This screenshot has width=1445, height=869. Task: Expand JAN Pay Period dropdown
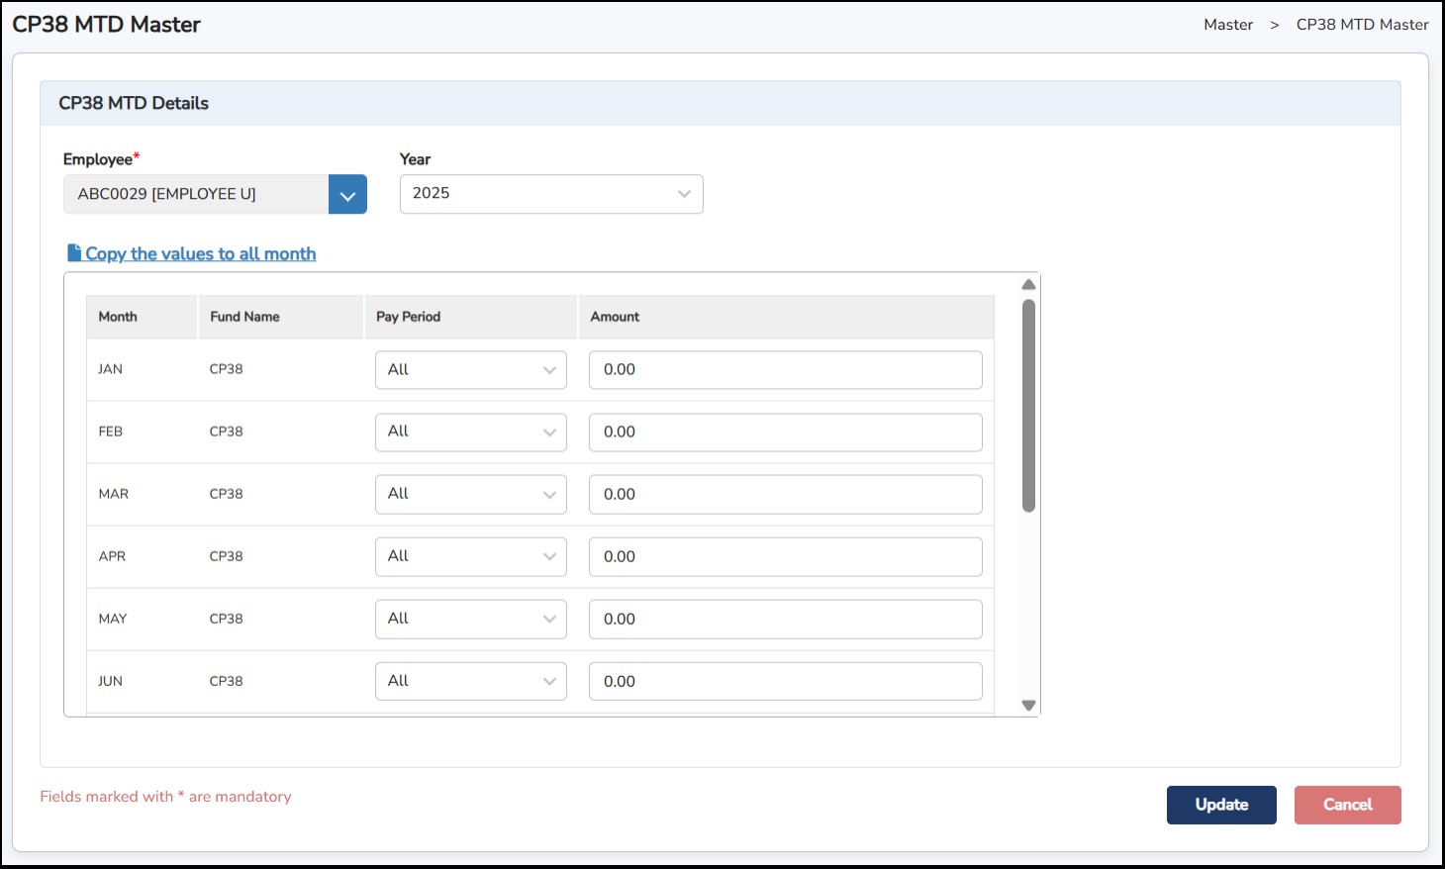[470, 370]
